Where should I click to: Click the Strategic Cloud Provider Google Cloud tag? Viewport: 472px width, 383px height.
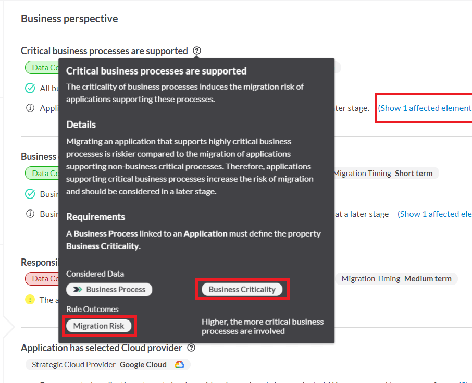(108, 365)
